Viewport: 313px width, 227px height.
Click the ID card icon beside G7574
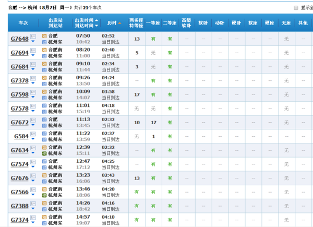click(33, 162)
